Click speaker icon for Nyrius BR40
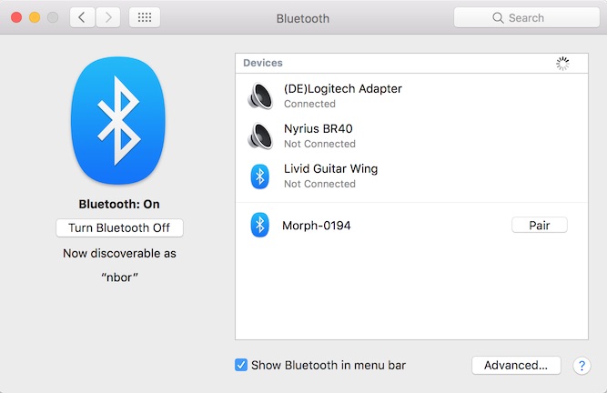Image resolution: width=607 pixels, height=393 pixels. point(260,136)
